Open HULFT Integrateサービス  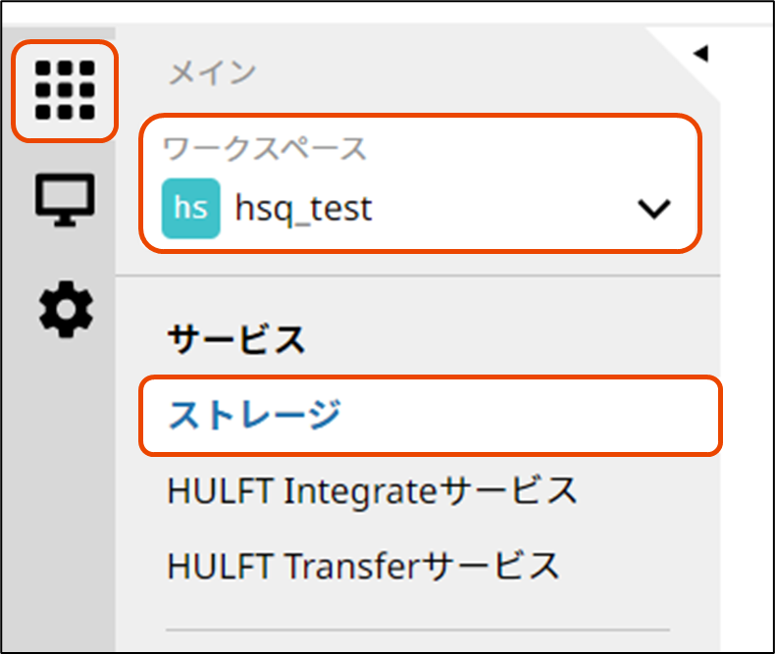point(373,491)
